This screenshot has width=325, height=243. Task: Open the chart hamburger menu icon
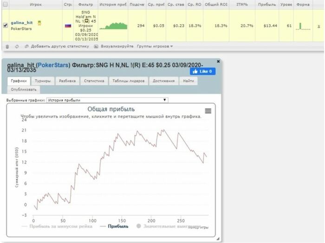[x=208, y=111]
